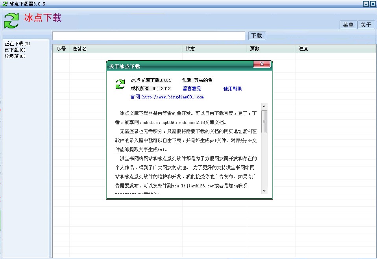Minimize the 冰点下载器 main window
This screenshot has width=377, height=259.
point(366,4)
